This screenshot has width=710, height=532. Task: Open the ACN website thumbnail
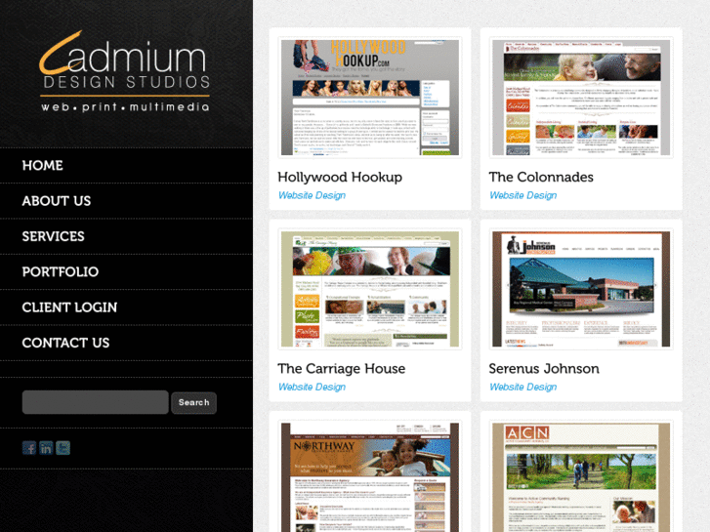(x=581, y=476)
